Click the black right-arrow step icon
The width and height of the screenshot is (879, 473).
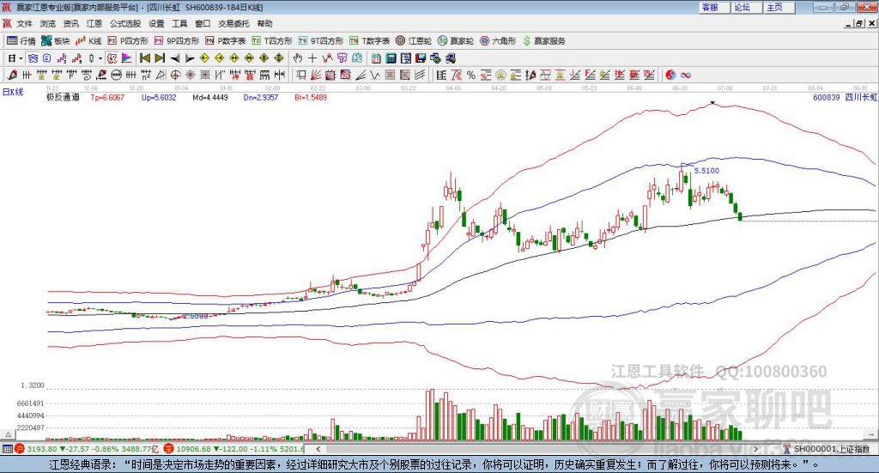pos(190,58)
